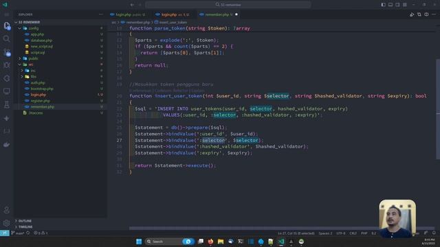Open Explorer Views and More Actions ellipsis
Screen dimensions: 440x247
[x=101, y=14]
